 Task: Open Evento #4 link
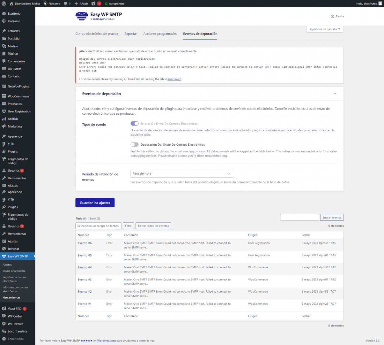pos(85,267)
